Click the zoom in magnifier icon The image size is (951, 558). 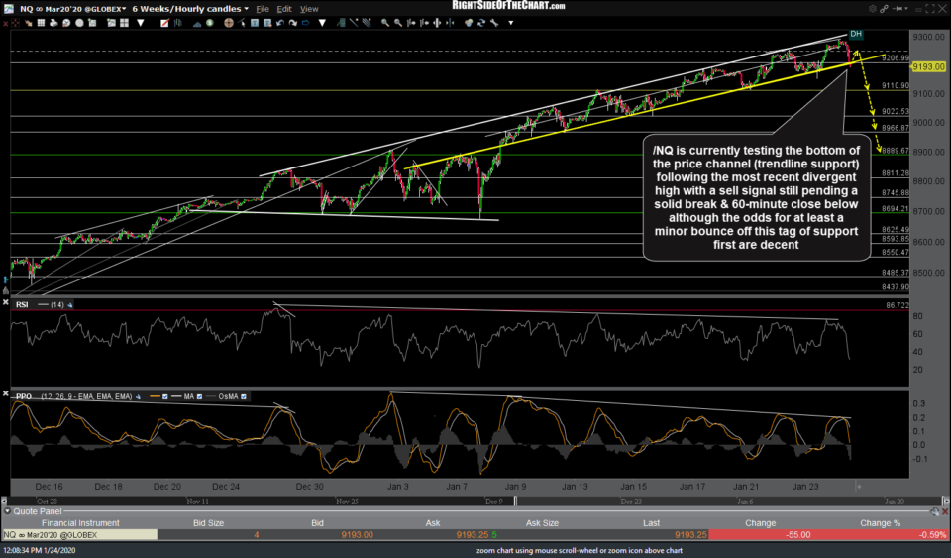(385, 23)
